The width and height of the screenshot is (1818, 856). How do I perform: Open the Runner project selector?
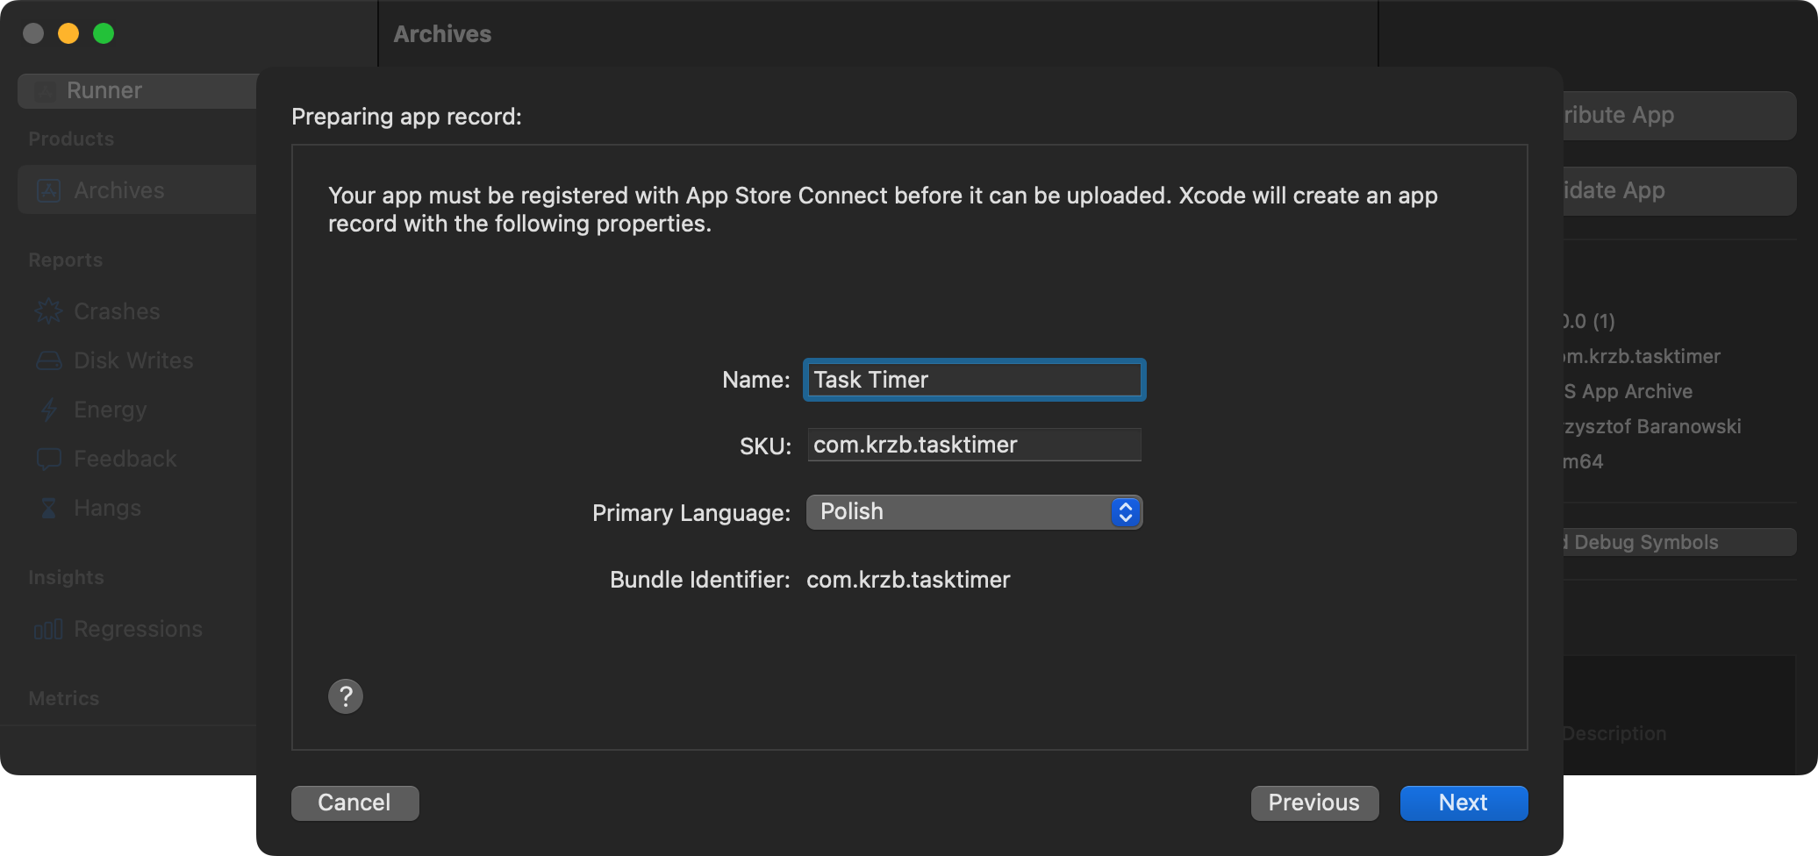pyautogui.click(x=138, y=90)
